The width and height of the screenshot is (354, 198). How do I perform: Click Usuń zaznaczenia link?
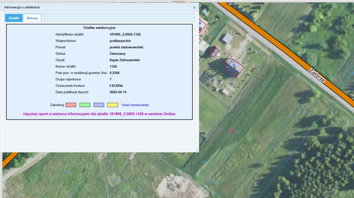click(135, 105)
